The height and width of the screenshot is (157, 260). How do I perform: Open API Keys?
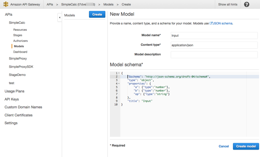(12, 99)
